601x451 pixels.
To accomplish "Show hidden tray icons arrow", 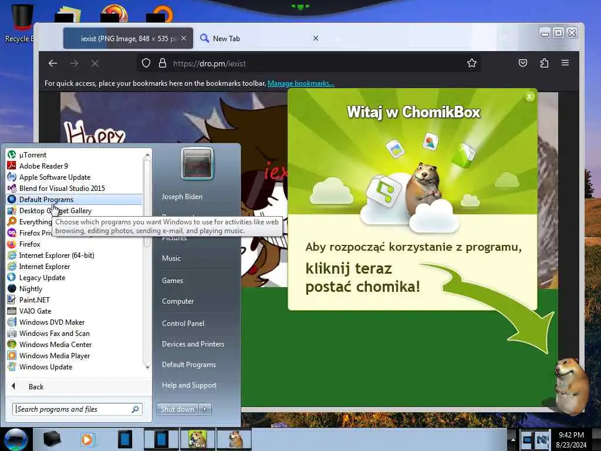I will tap(513, 439).
